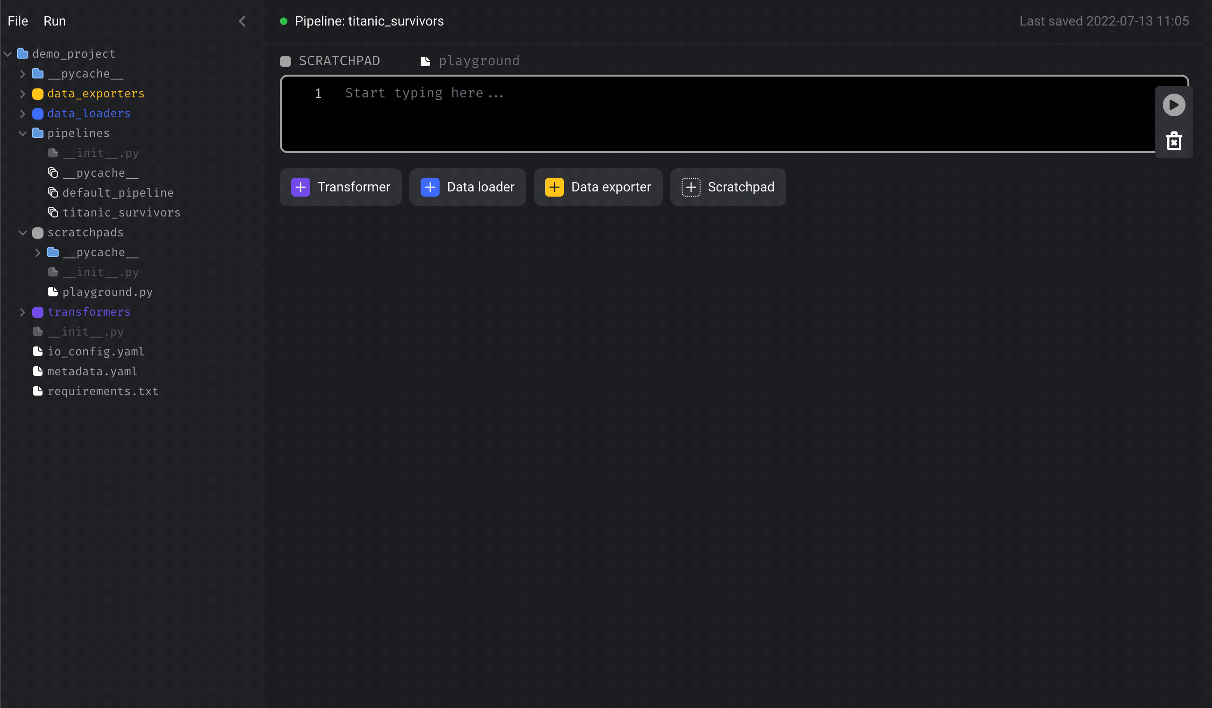
Task: Click the SCRATCHPAD block type indicator
Action: click(x=286, y=61)
